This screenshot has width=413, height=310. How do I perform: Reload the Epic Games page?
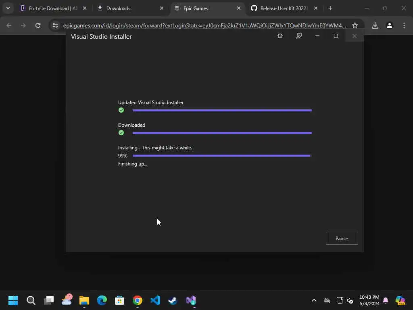(38, 25)
